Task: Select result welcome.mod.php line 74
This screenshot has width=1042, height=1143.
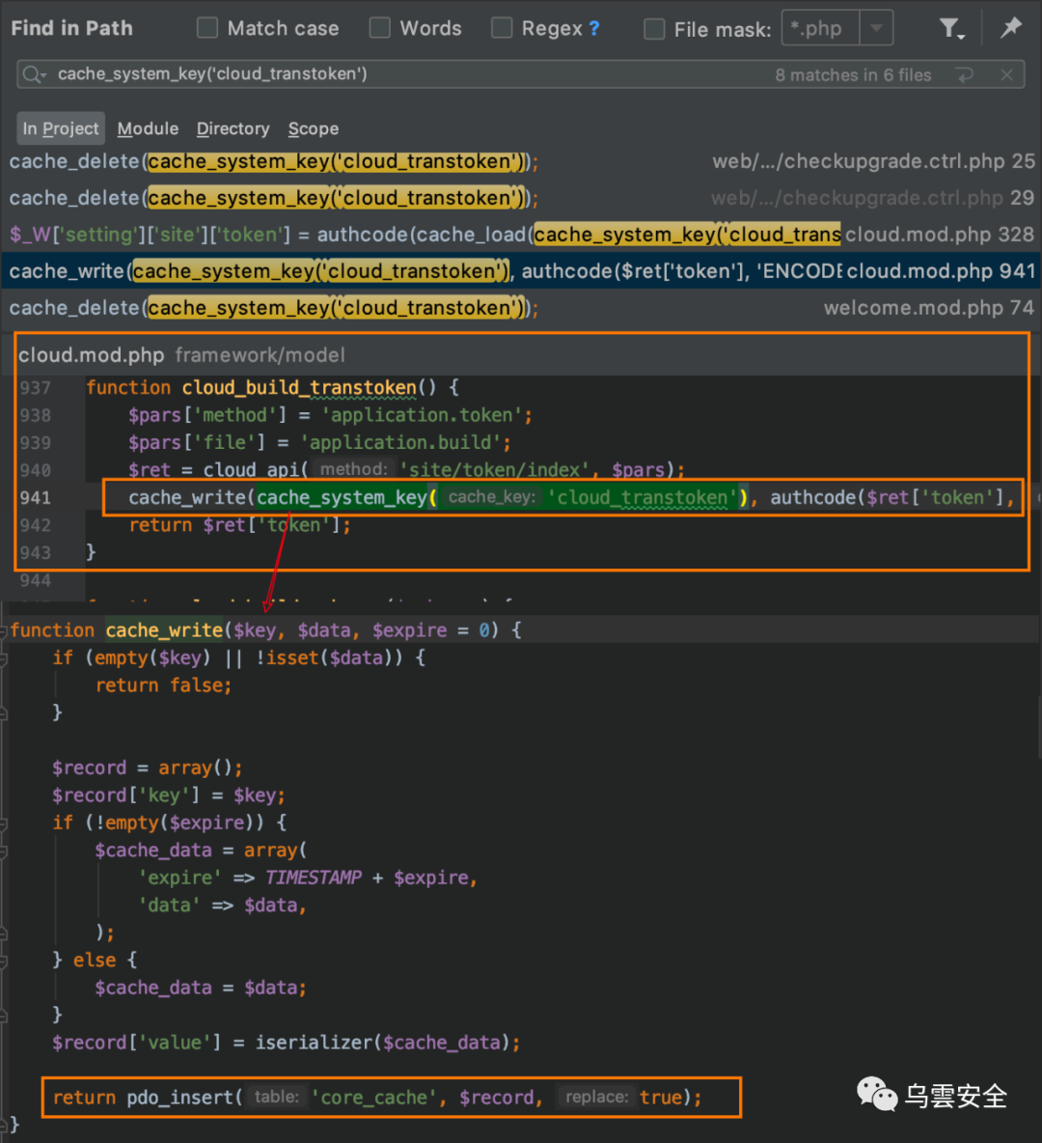Action: pyautogui.click(x=521, y=308)
